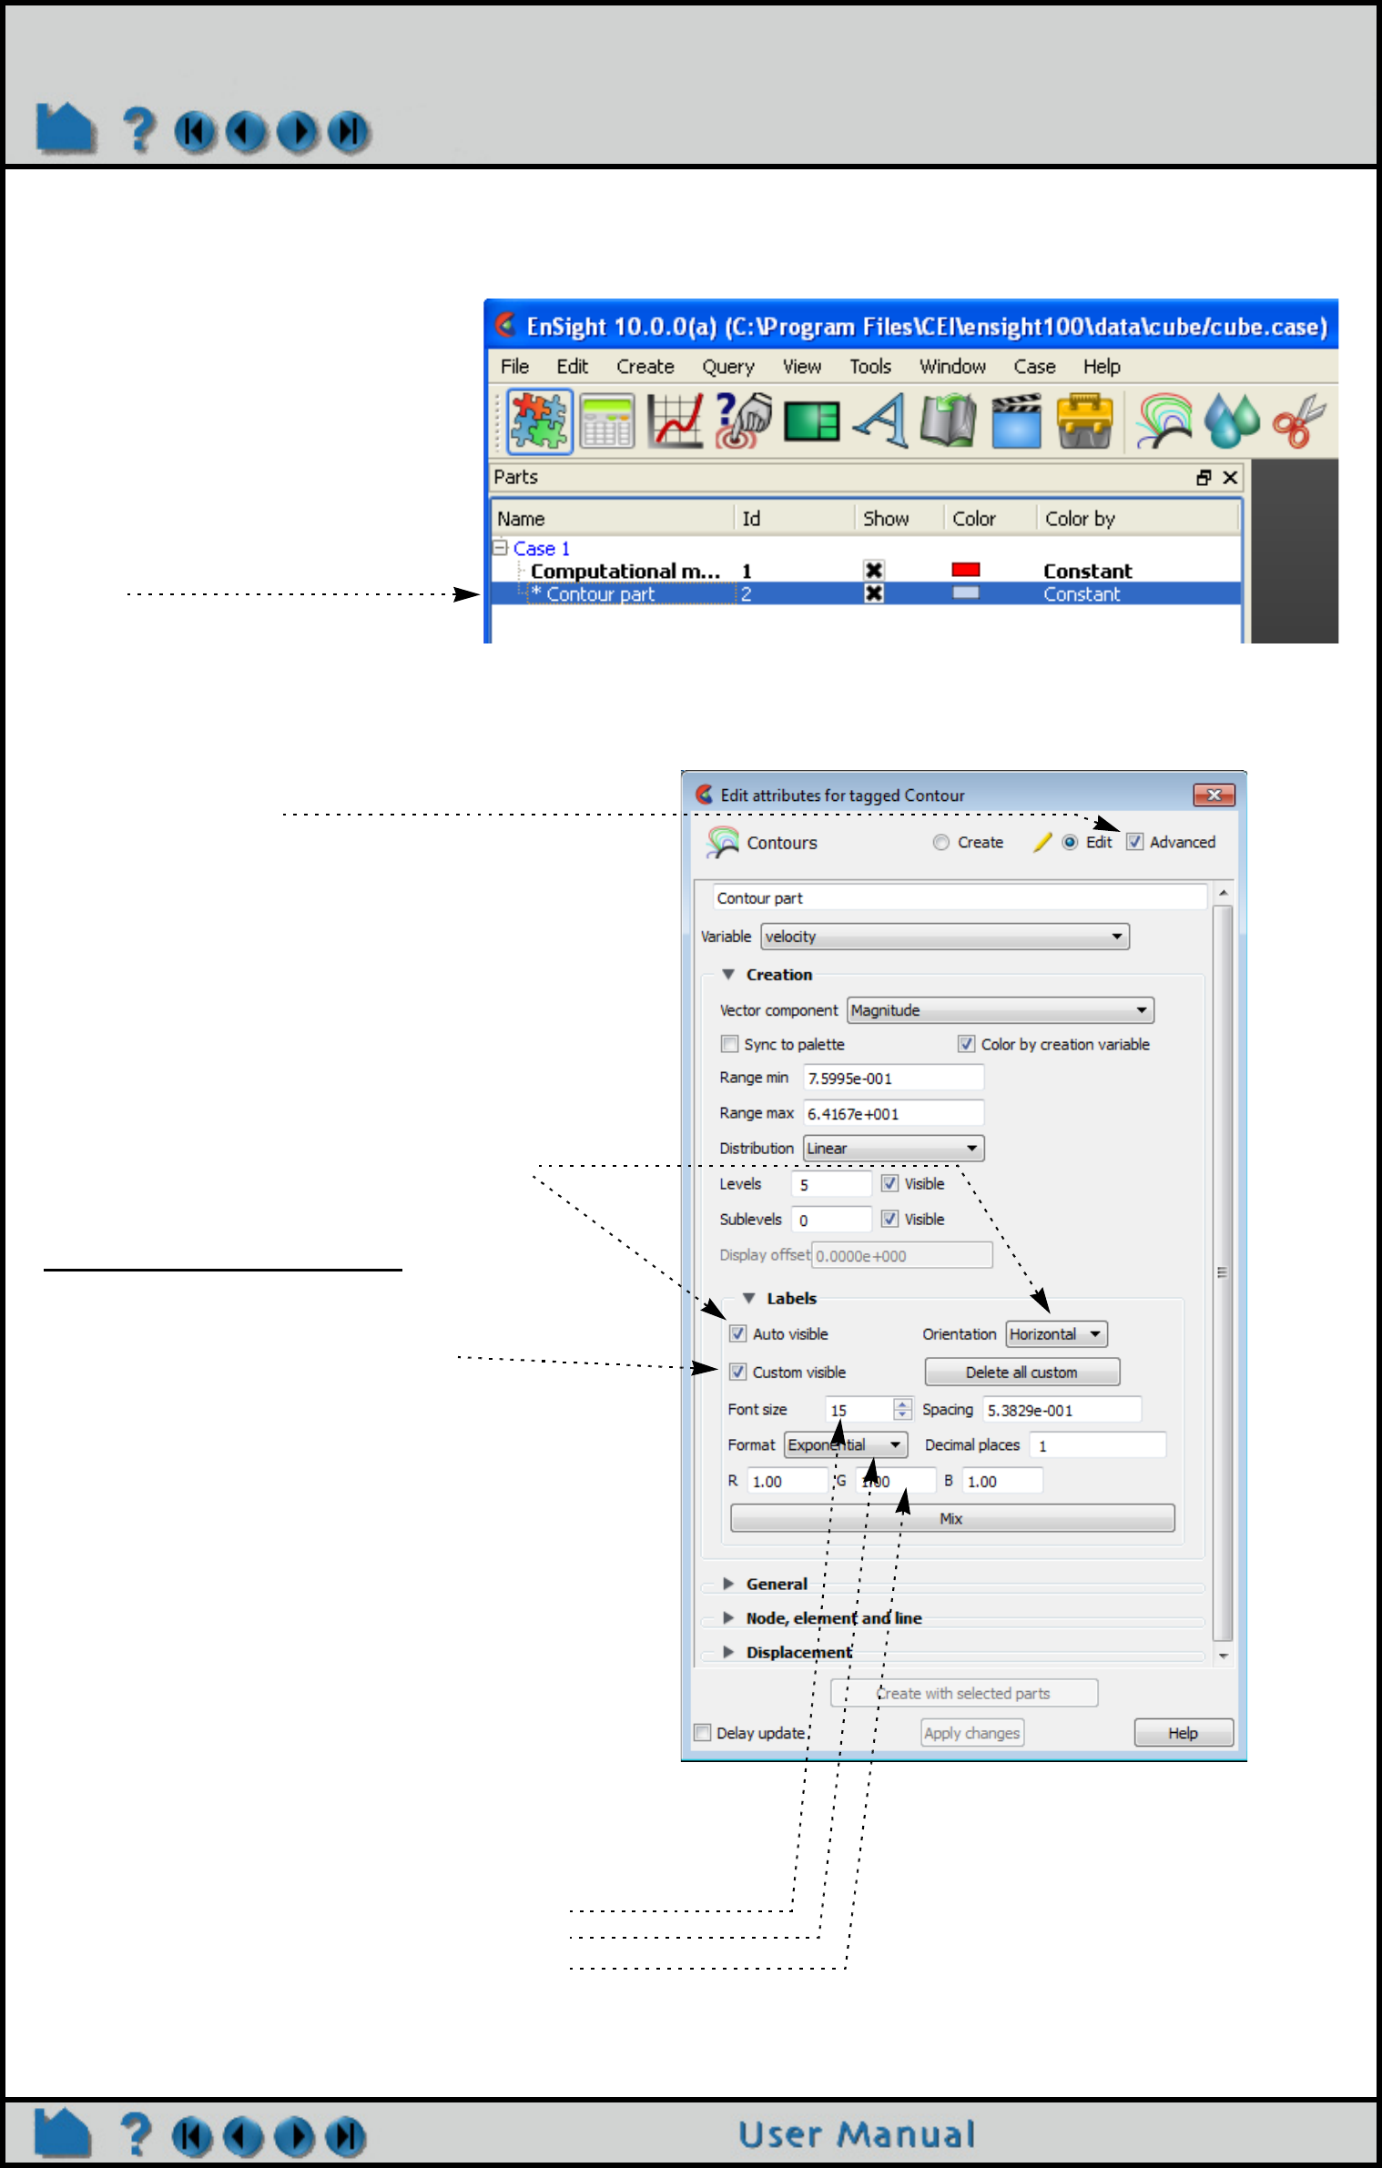Expand the Displacement section
Viewport: 1382px width, 2168px height.
pos(728,1652)
